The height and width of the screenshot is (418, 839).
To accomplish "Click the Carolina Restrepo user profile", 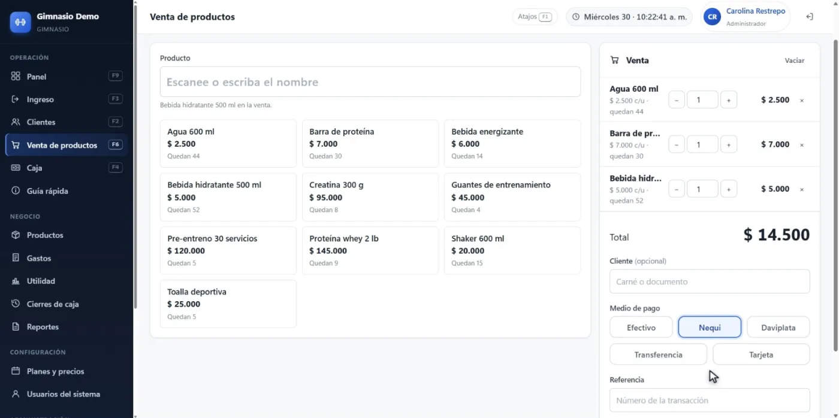I will tap(744, 17).
